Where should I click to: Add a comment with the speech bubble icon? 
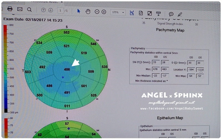pos(171,14)
